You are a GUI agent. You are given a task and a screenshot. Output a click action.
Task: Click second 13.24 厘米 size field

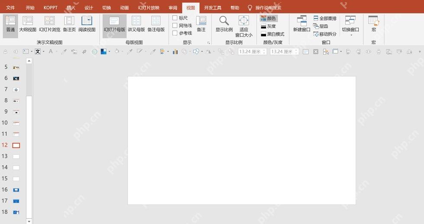[284, 51]
